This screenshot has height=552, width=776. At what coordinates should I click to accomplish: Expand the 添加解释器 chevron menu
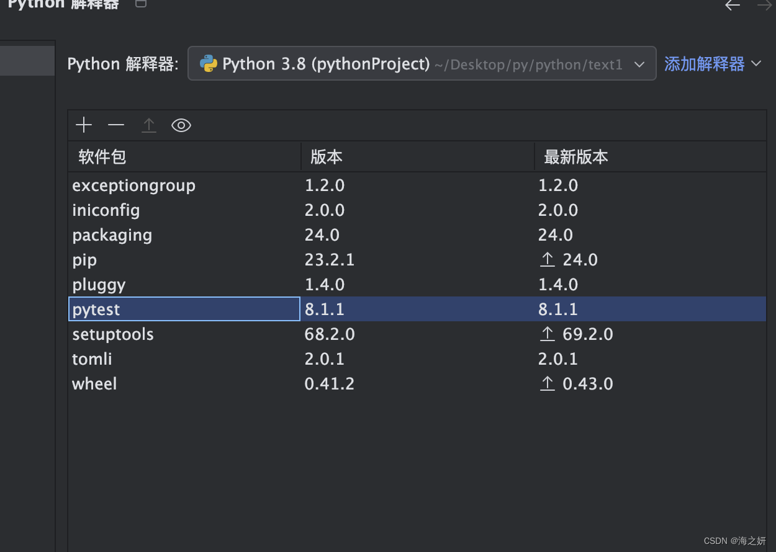coord(756,63)
